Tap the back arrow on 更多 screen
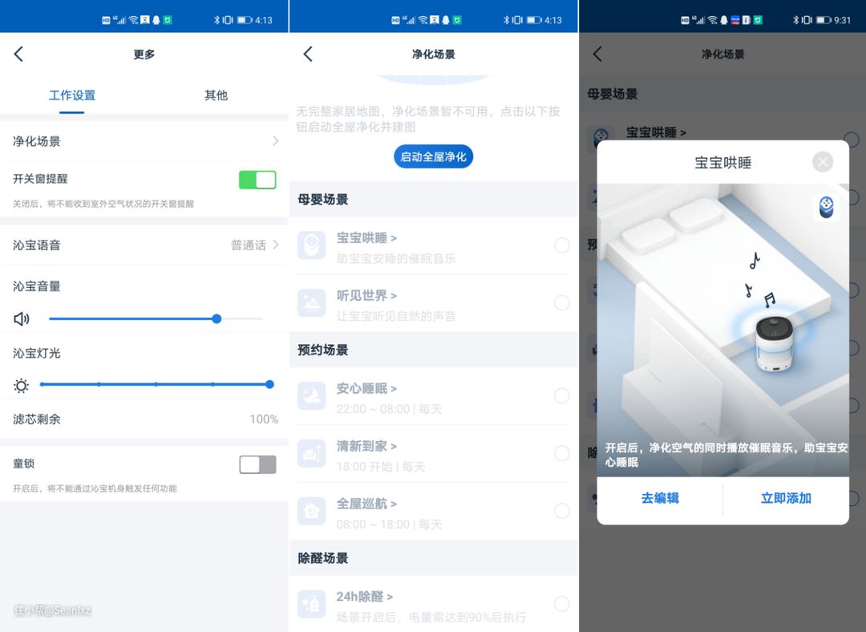This screenshot has width=866, height=632. pyautogui.click(x=18, y=54)
